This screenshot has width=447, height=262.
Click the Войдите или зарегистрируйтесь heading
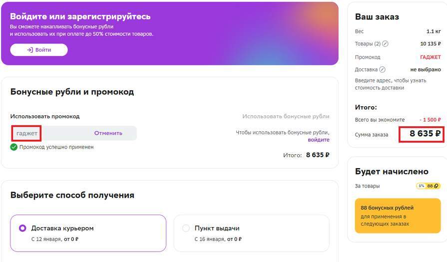(80, 16)
